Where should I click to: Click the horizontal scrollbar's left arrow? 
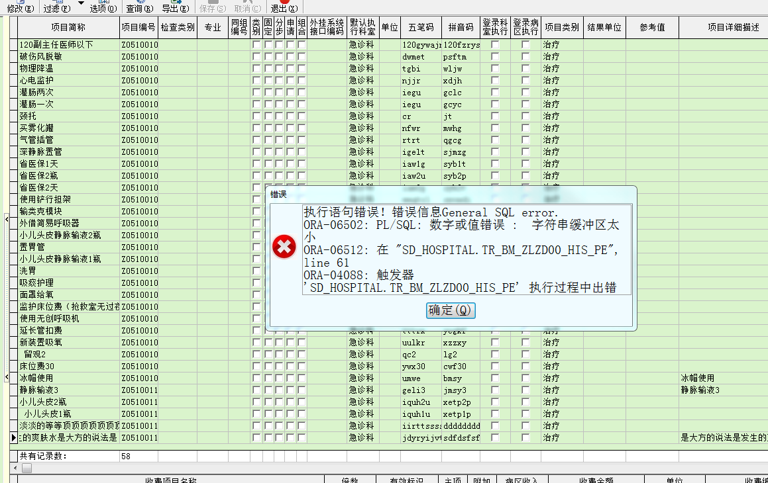click(x=15, y=468)
